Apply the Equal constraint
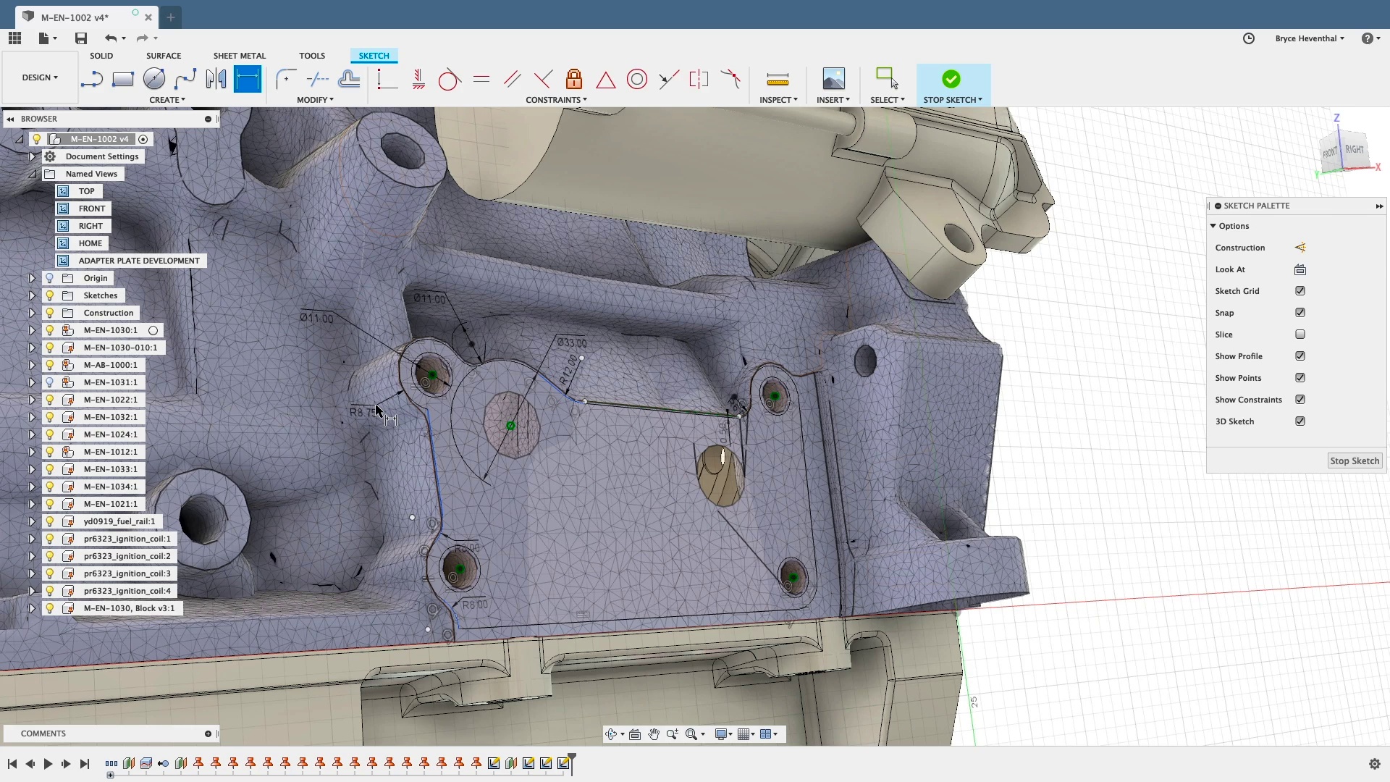The height and width of the screenshot is (782, 1390). coord(481,79)
